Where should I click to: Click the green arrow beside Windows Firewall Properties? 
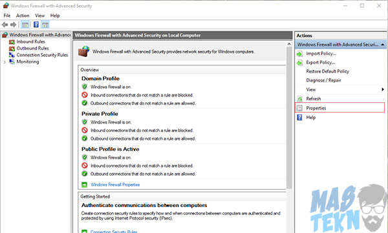pyautogui.click(x=84, y=184)
